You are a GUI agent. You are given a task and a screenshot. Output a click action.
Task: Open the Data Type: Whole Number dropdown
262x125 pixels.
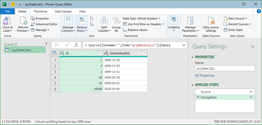(142, 18)
